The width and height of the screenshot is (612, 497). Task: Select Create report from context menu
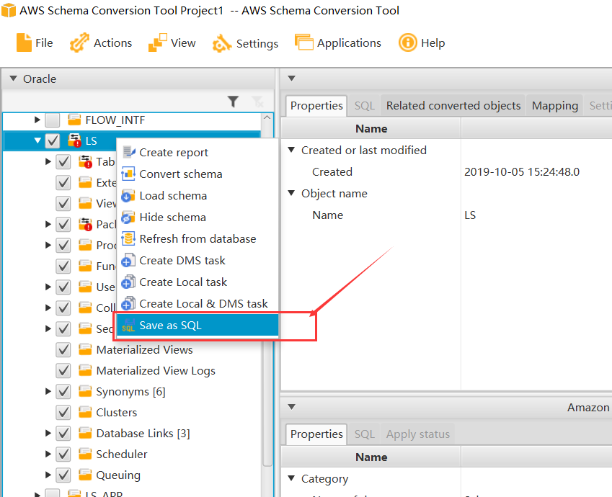[197, 152]
